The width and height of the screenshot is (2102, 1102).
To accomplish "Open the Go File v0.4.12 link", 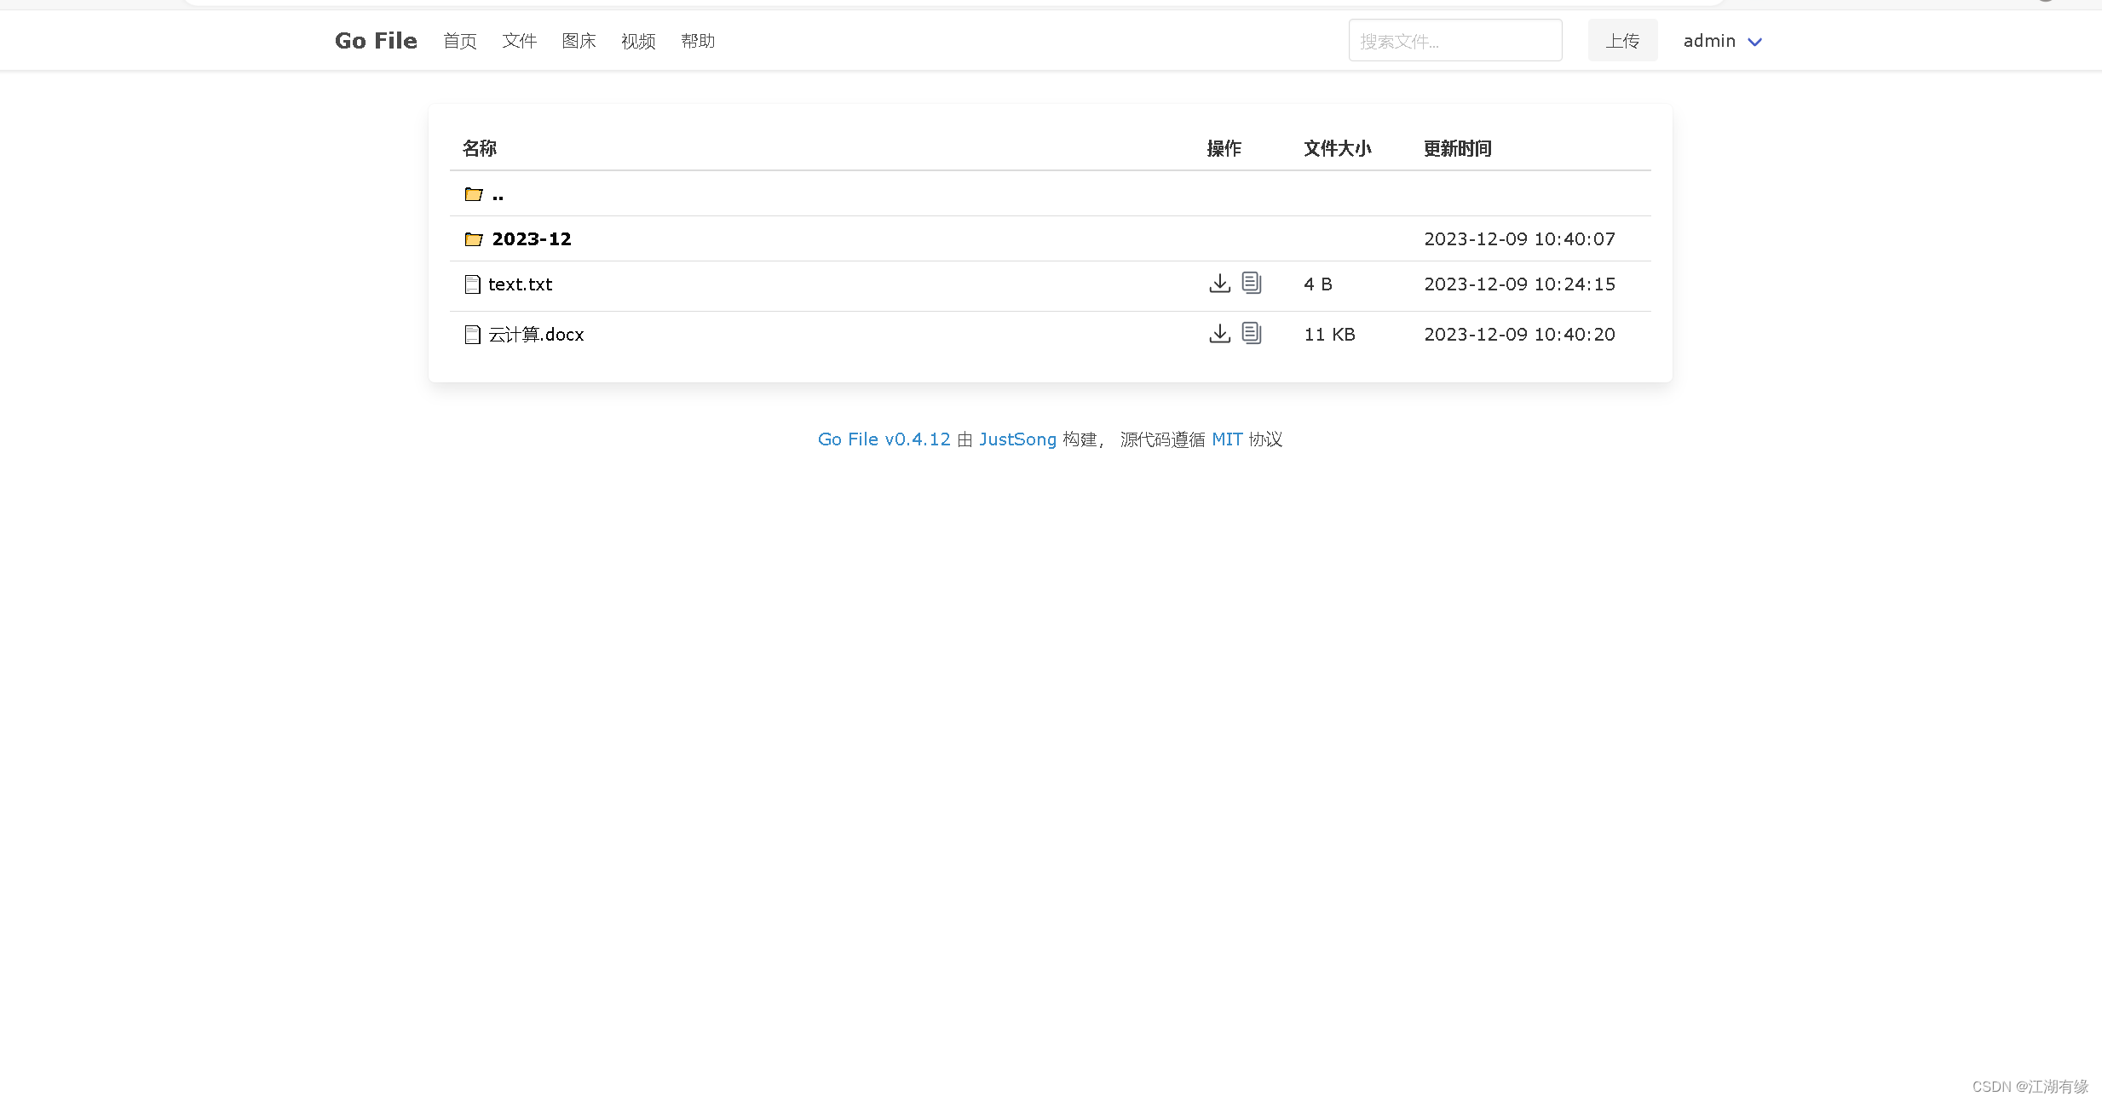I will (x=884, y=439).
